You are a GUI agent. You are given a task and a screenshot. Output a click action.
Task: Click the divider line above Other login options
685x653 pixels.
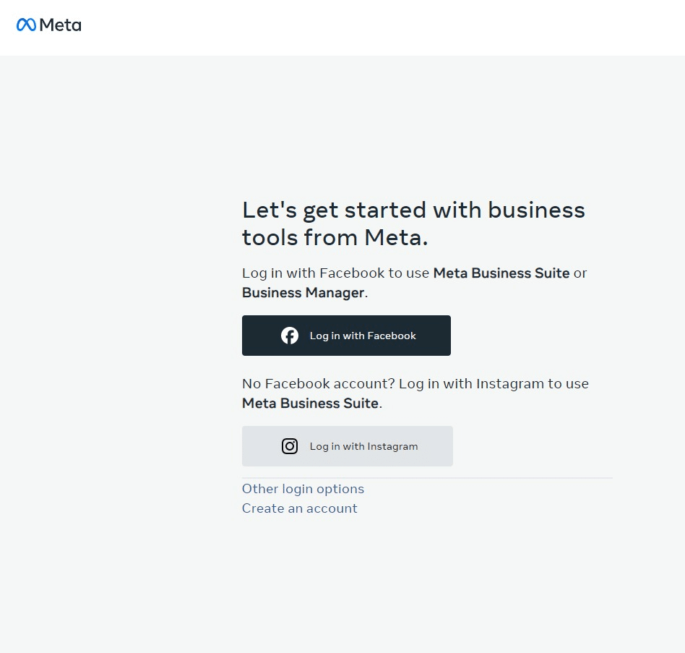pyautogui.click(x=426, y=477)
